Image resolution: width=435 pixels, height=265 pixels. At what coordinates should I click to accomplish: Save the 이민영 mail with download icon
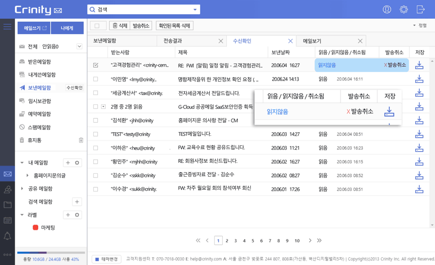[x=419, y=79]
